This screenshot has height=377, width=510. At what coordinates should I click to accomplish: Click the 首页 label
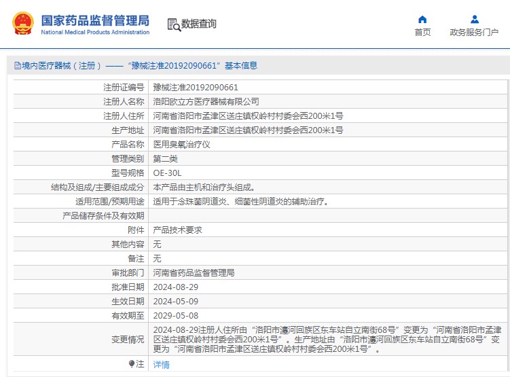422,32
